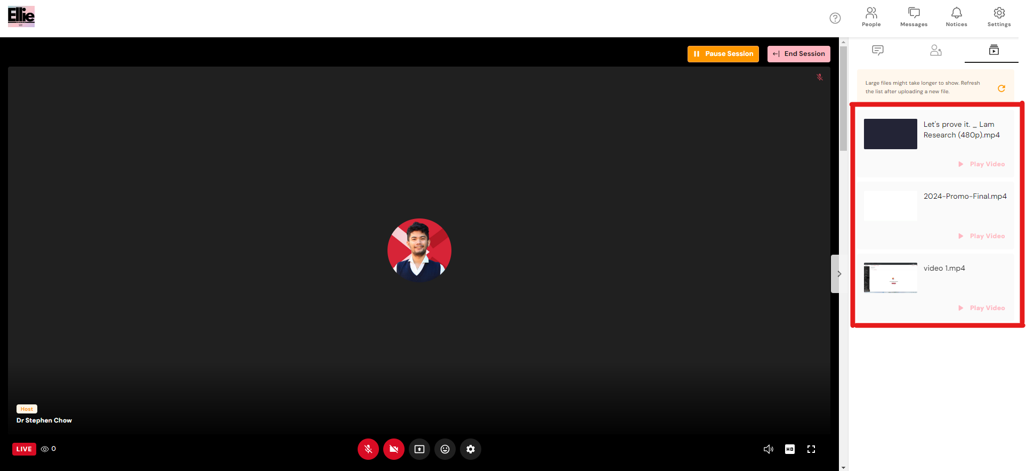
Task: End the session
Action: 799,54
